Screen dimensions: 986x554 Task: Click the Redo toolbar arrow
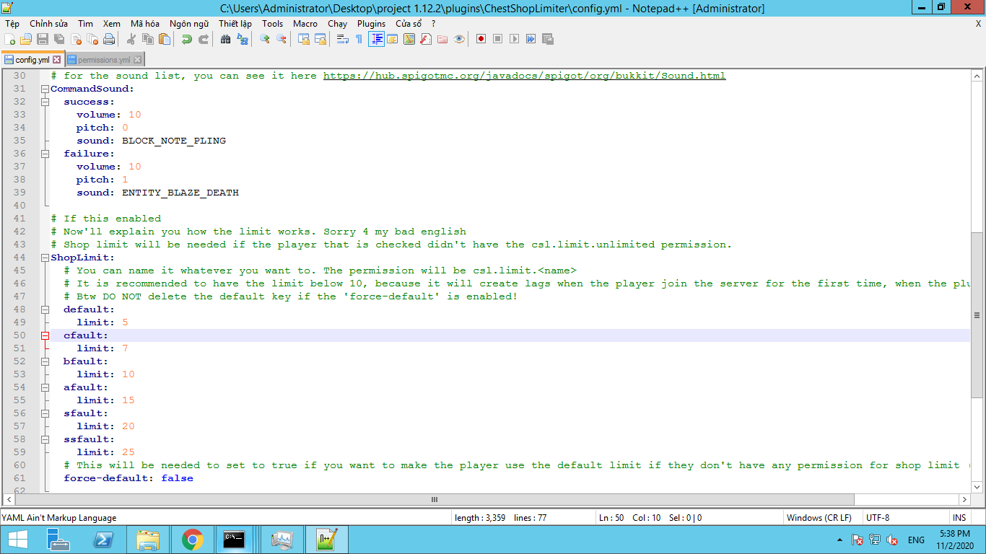[x=204, y=39]
